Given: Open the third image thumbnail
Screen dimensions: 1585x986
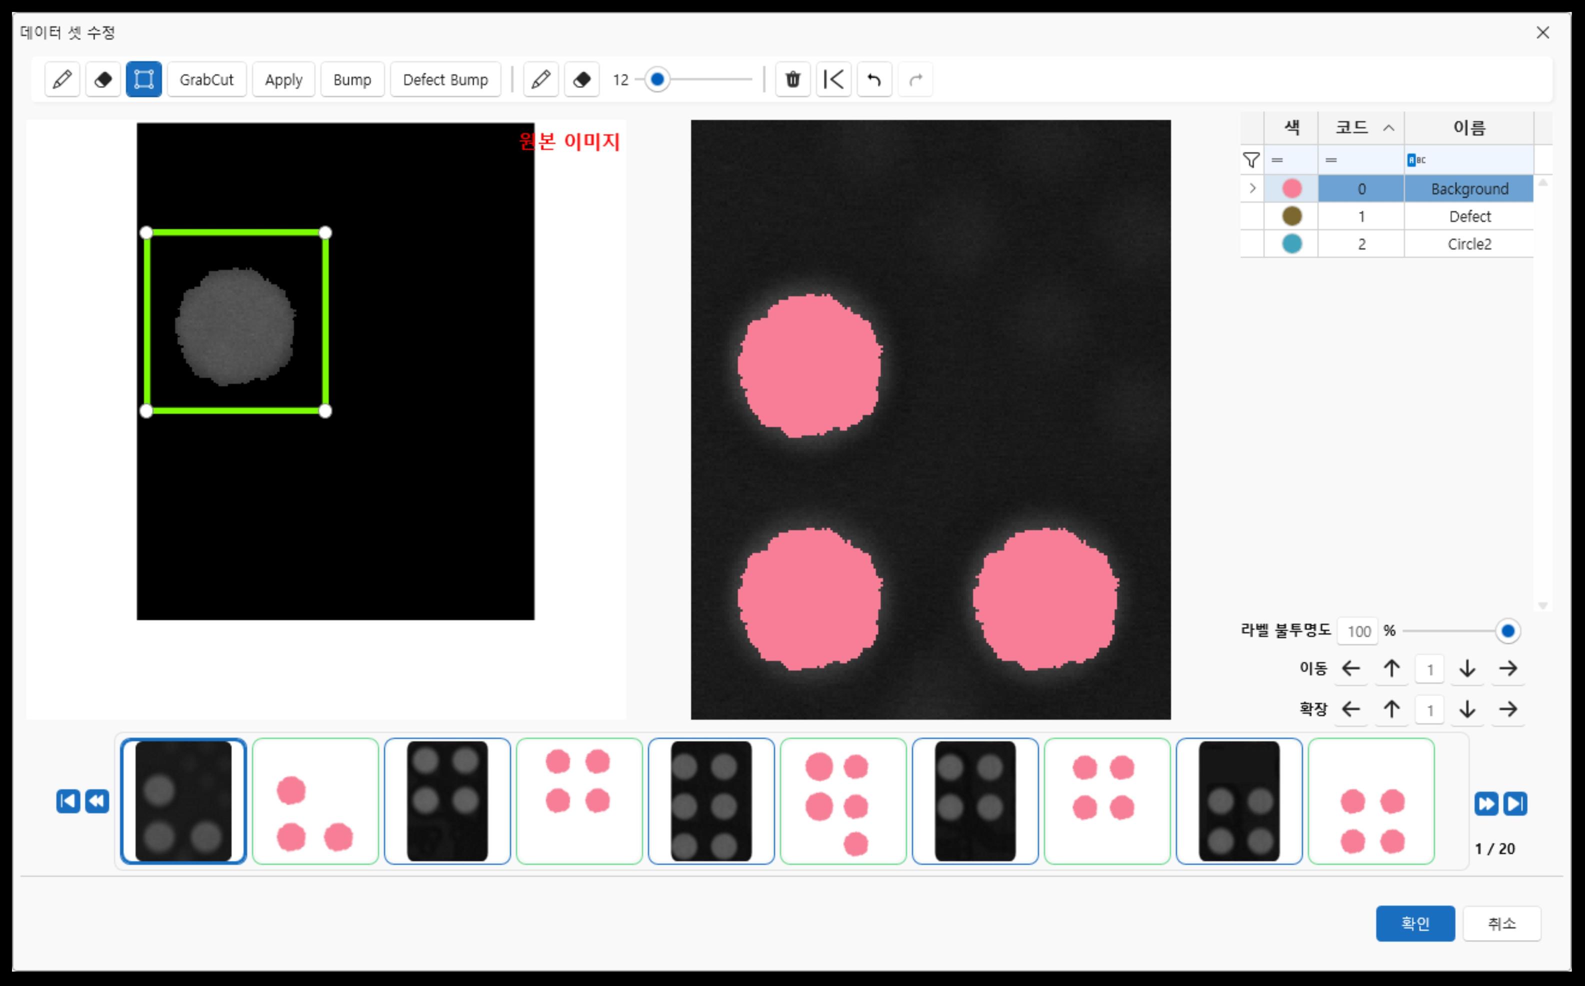Looking at the screenshot, I should click(447, 801).
